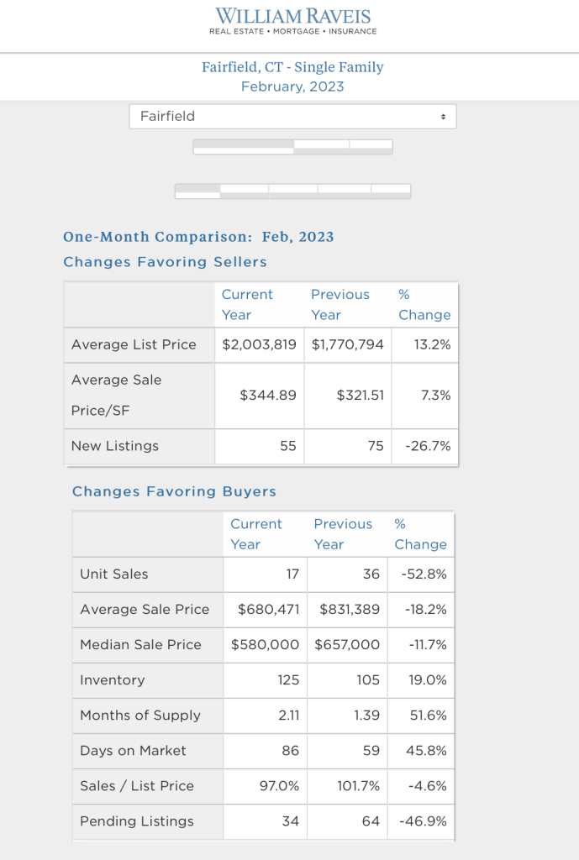Select the Average List Price row label
The image size is (579, 860).
(134, 344)
